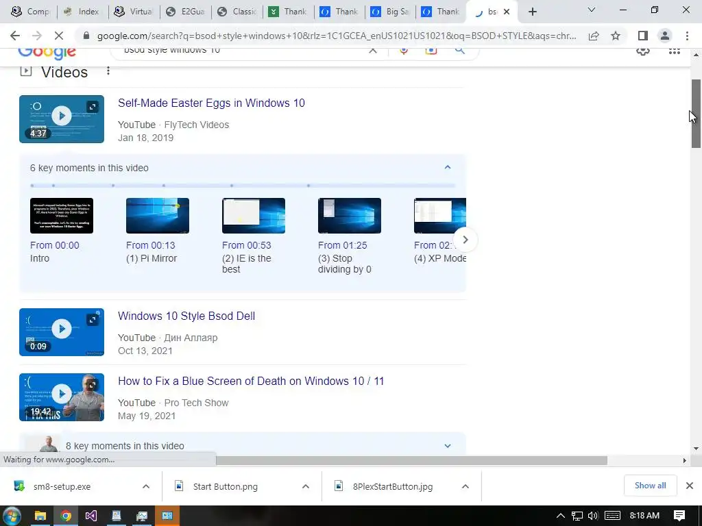Search by image camera icon
This screenshot has height=526, width=702.
click(431, 50)
